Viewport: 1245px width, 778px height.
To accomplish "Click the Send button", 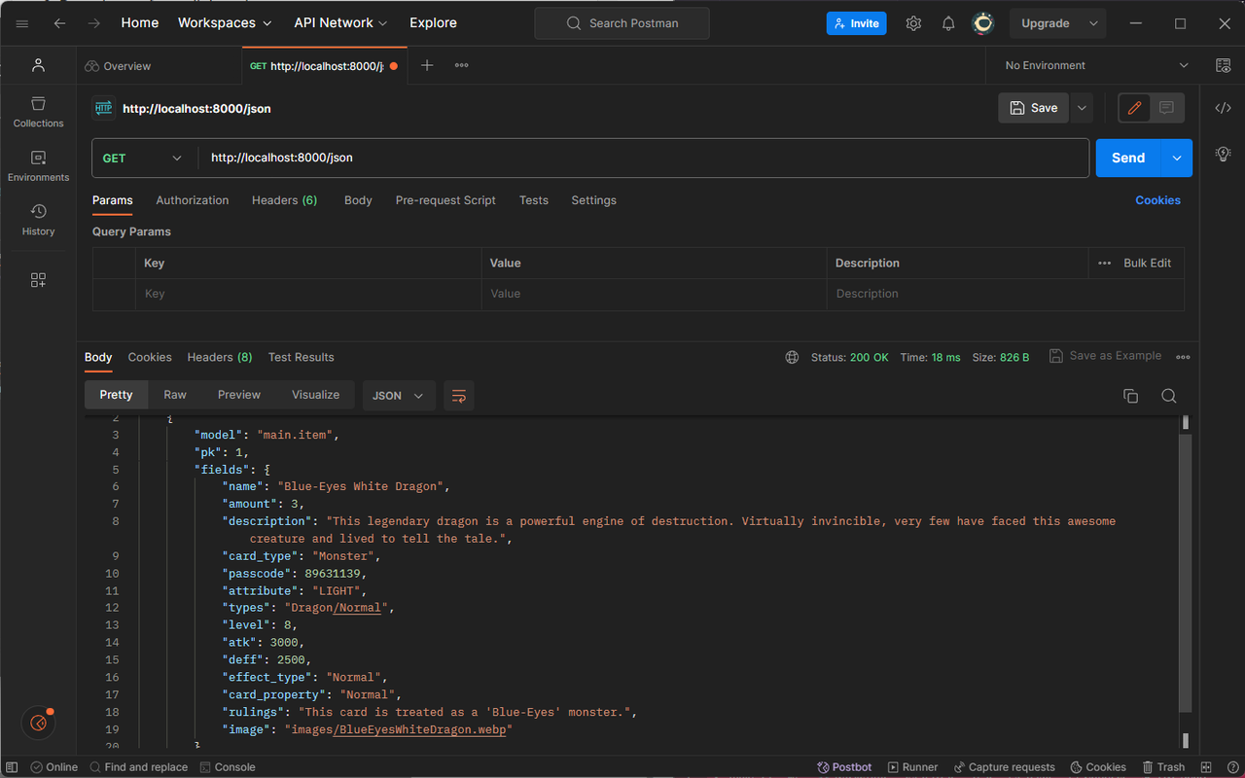I will click(1128, 158).
